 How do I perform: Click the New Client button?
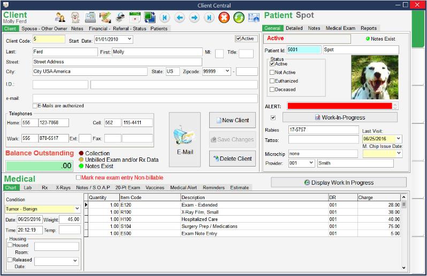232,120
